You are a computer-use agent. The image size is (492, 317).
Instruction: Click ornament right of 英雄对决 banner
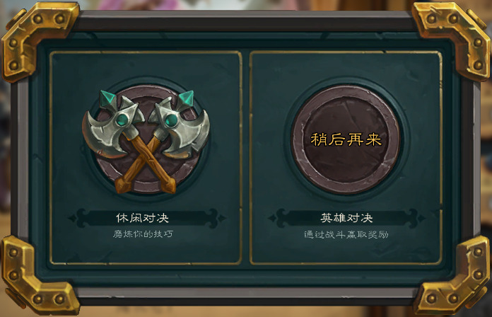click(x=415, y=218)
